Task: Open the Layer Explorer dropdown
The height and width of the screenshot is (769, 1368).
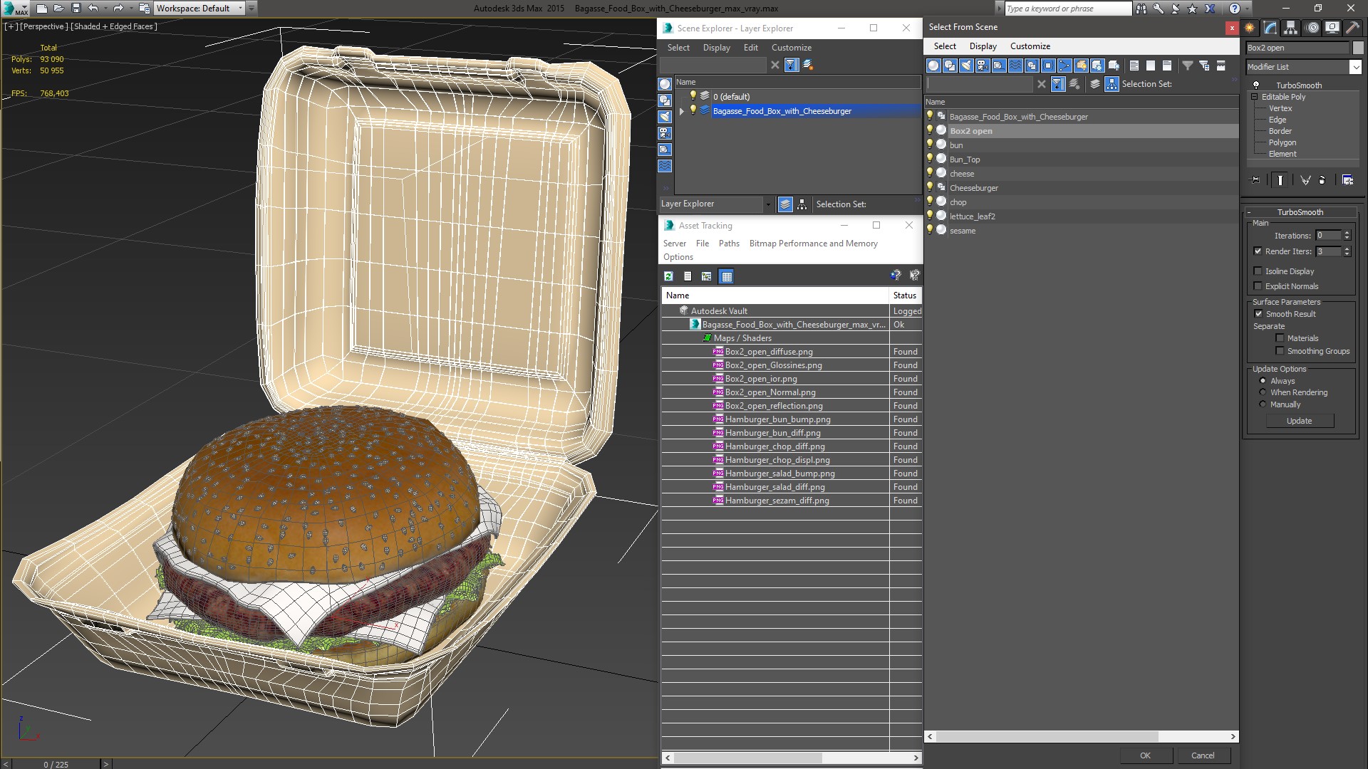Action: click(x=768, y=204)
